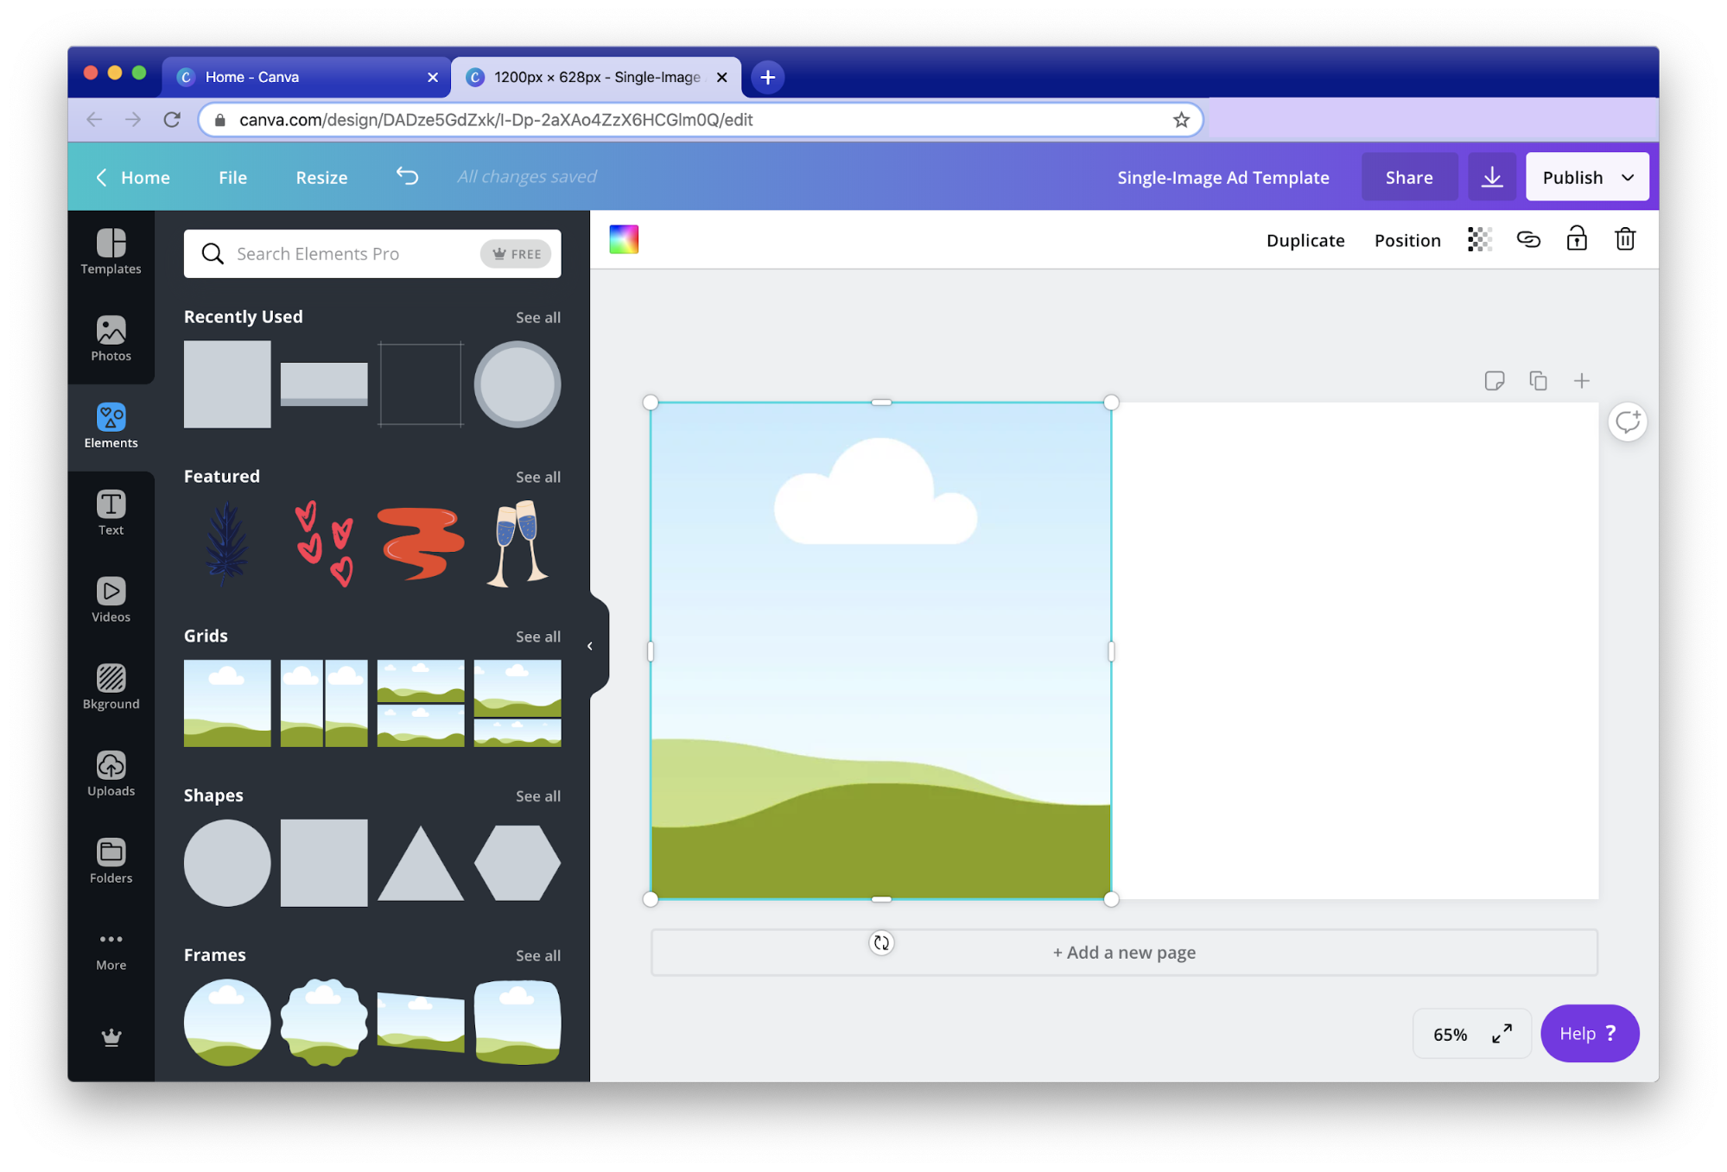Click the transparency checkerboard icon
This screenshot has width=1727, height=1172.
(1479, 239)
